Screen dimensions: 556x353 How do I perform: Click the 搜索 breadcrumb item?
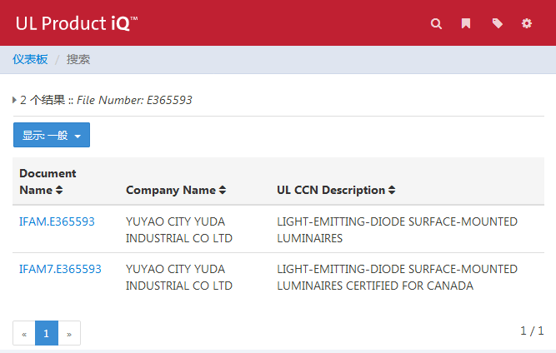(78, 59)
